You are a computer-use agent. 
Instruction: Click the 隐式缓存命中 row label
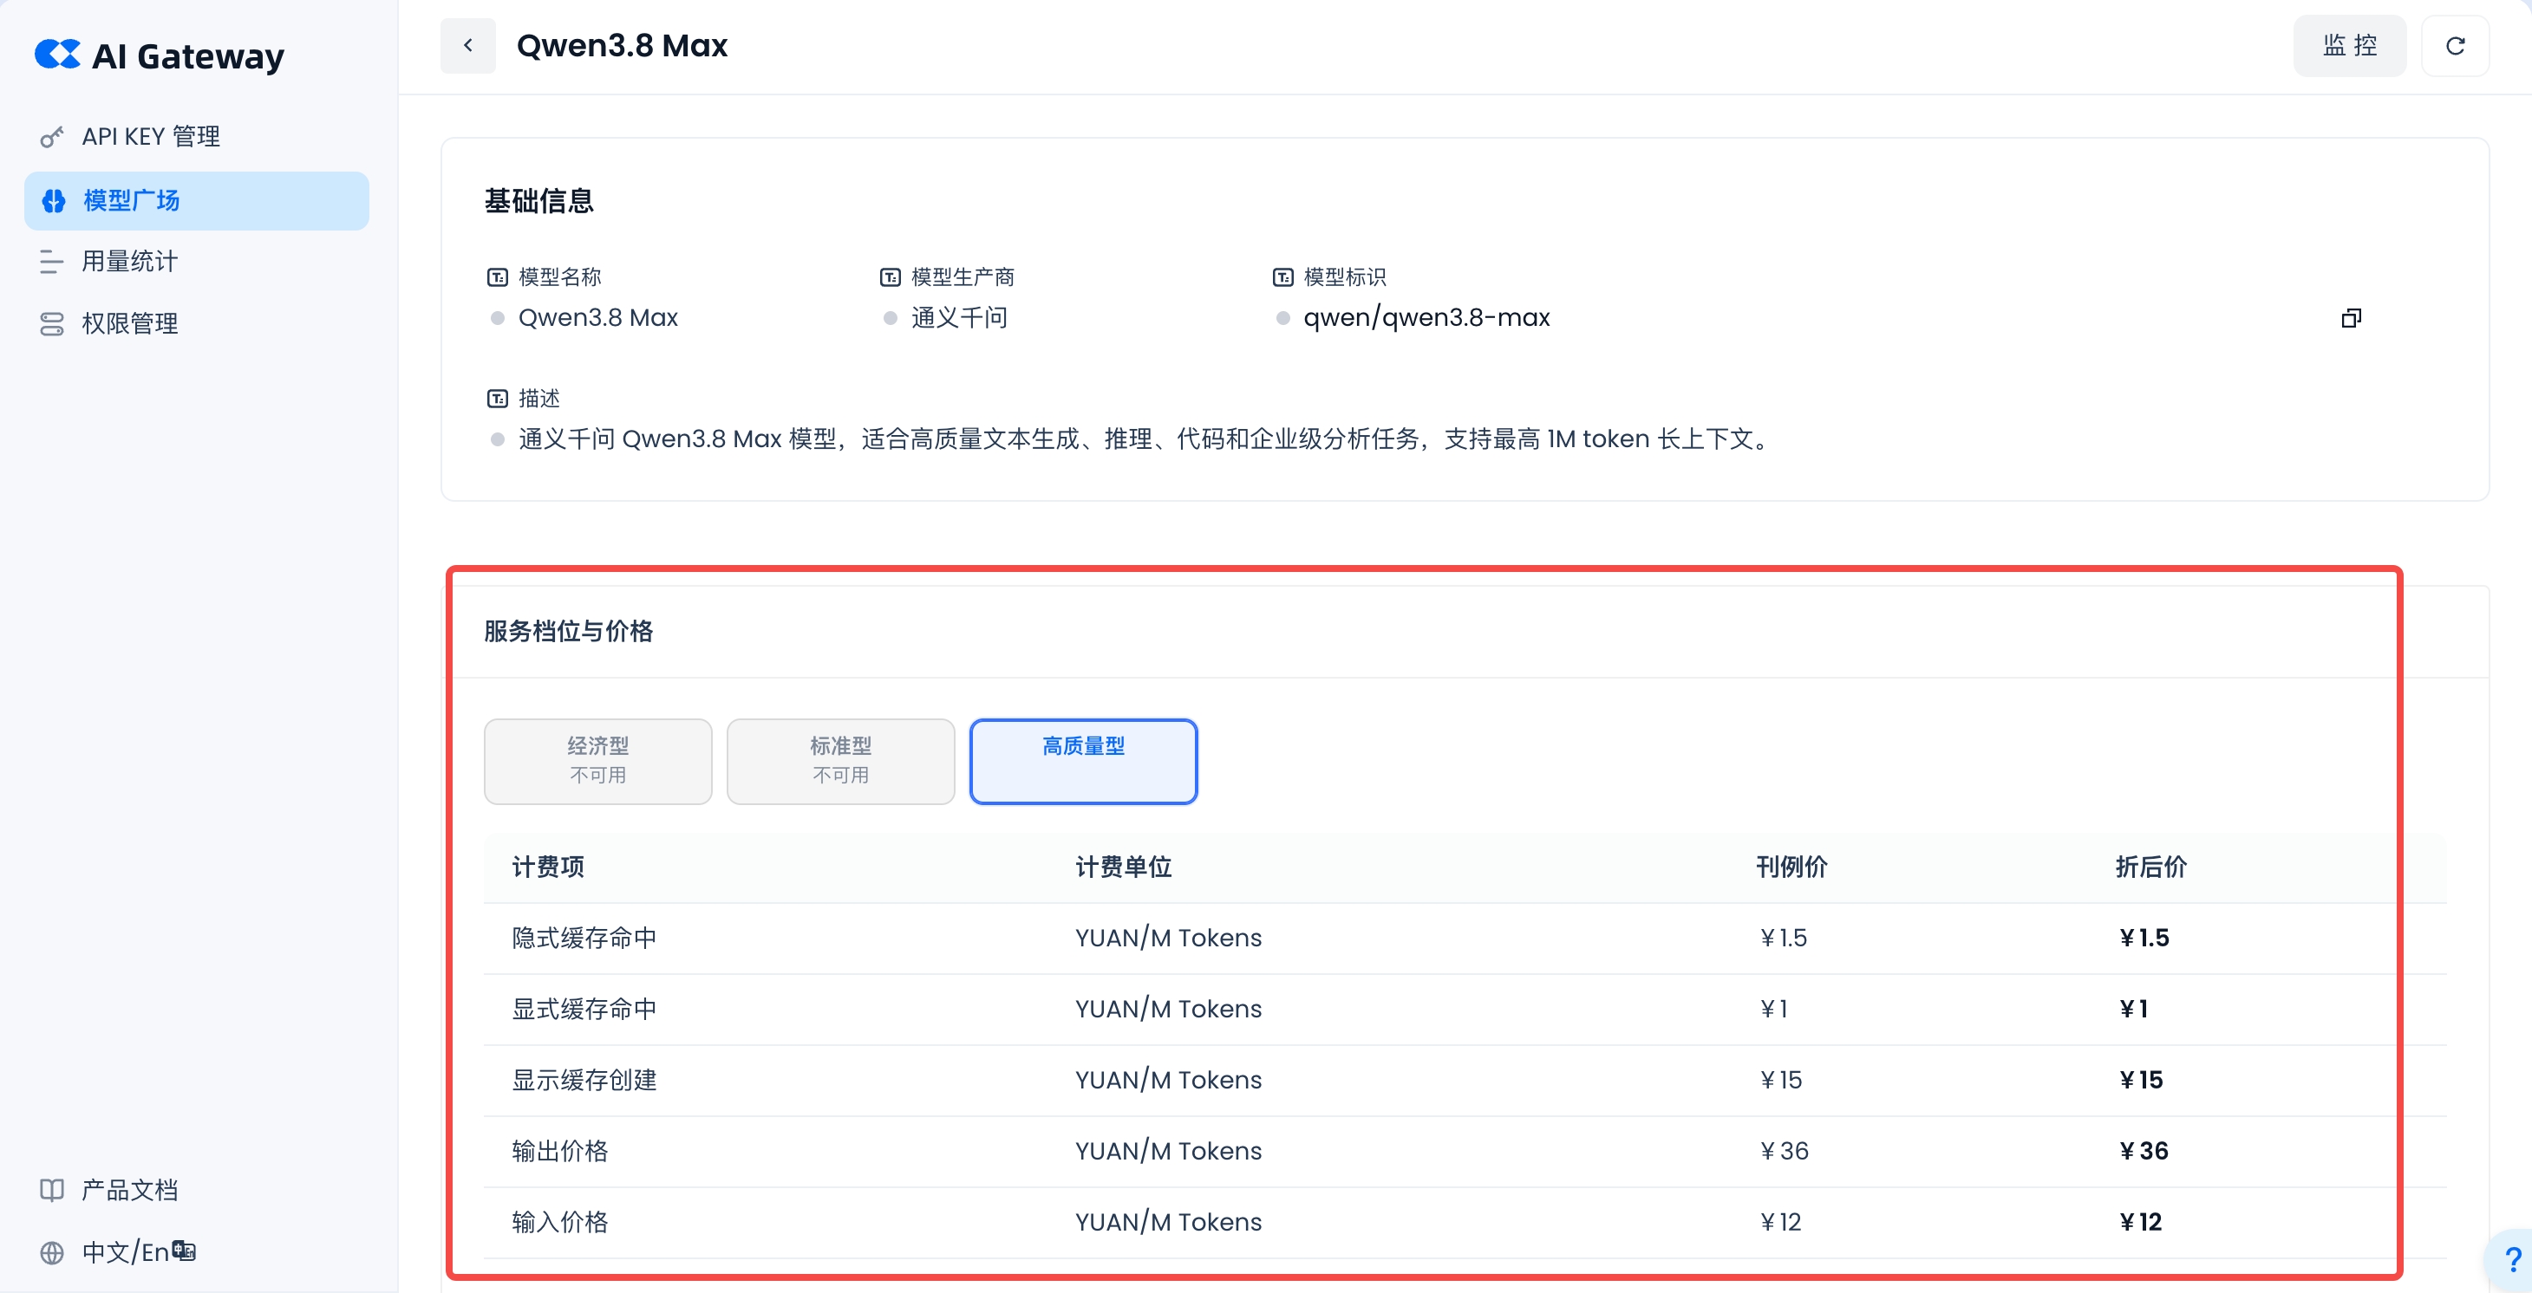[x=584, y=938]
